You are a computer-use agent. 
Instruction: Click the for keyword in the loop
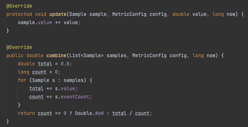tap(22, 80)
